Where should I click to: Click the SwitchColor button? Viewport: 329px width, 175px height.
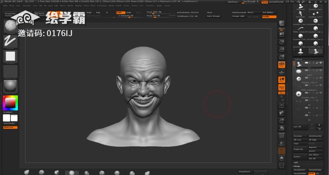pyautogui.click(x=10, y=123)
